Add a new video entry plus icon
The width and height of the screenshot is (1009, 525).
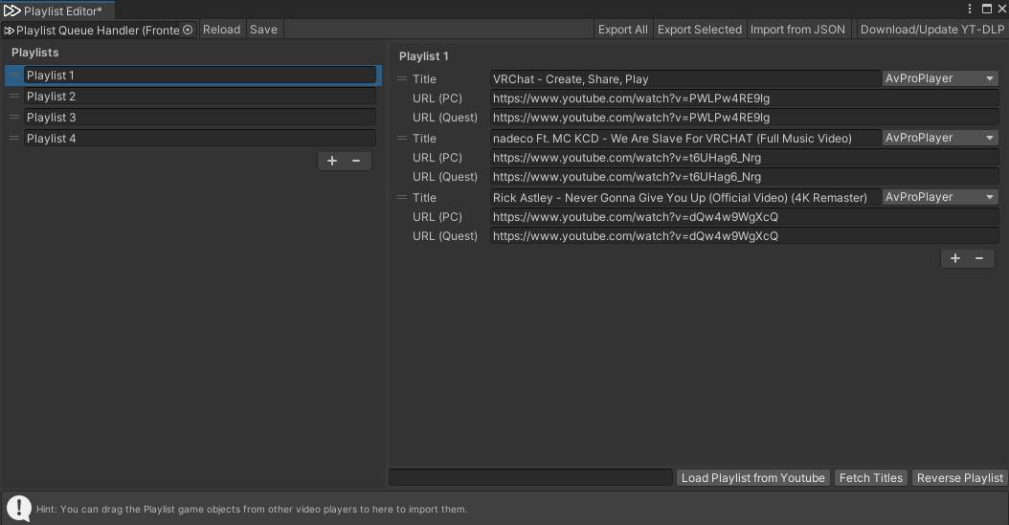(x=955, y=258)
